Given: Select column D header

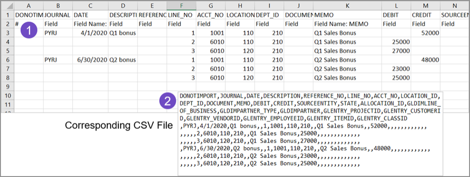Looking at the screenshot, I should tap(123, 6).
